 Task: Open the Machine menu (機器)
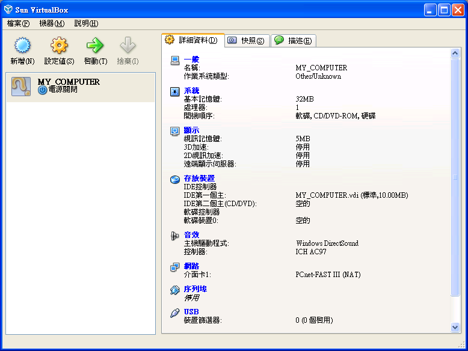52,23
